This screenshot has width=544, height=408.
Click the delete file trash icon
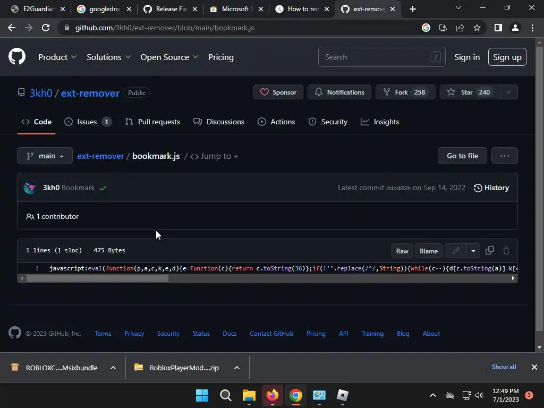[506, 251]
